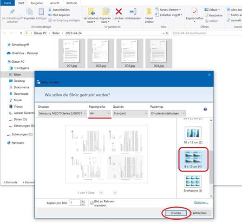Click the next page arrow in the preview
The height and width of the screenshot is (223, 242).
coord(115,192)
